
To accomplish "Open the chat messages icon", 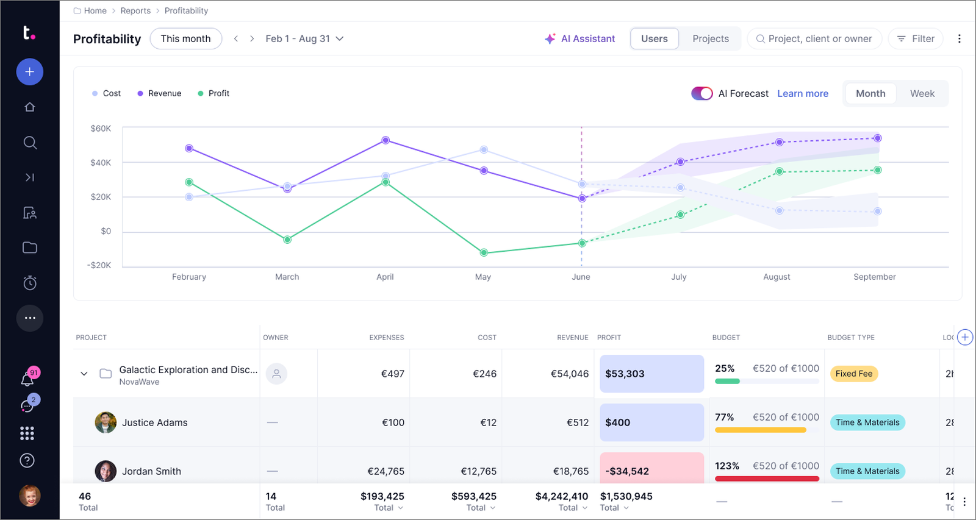I will pyautogui.click(x=28, y=405).
